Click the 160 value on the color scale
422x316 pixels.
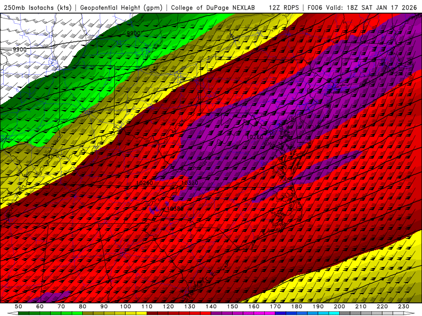(254, 307)
